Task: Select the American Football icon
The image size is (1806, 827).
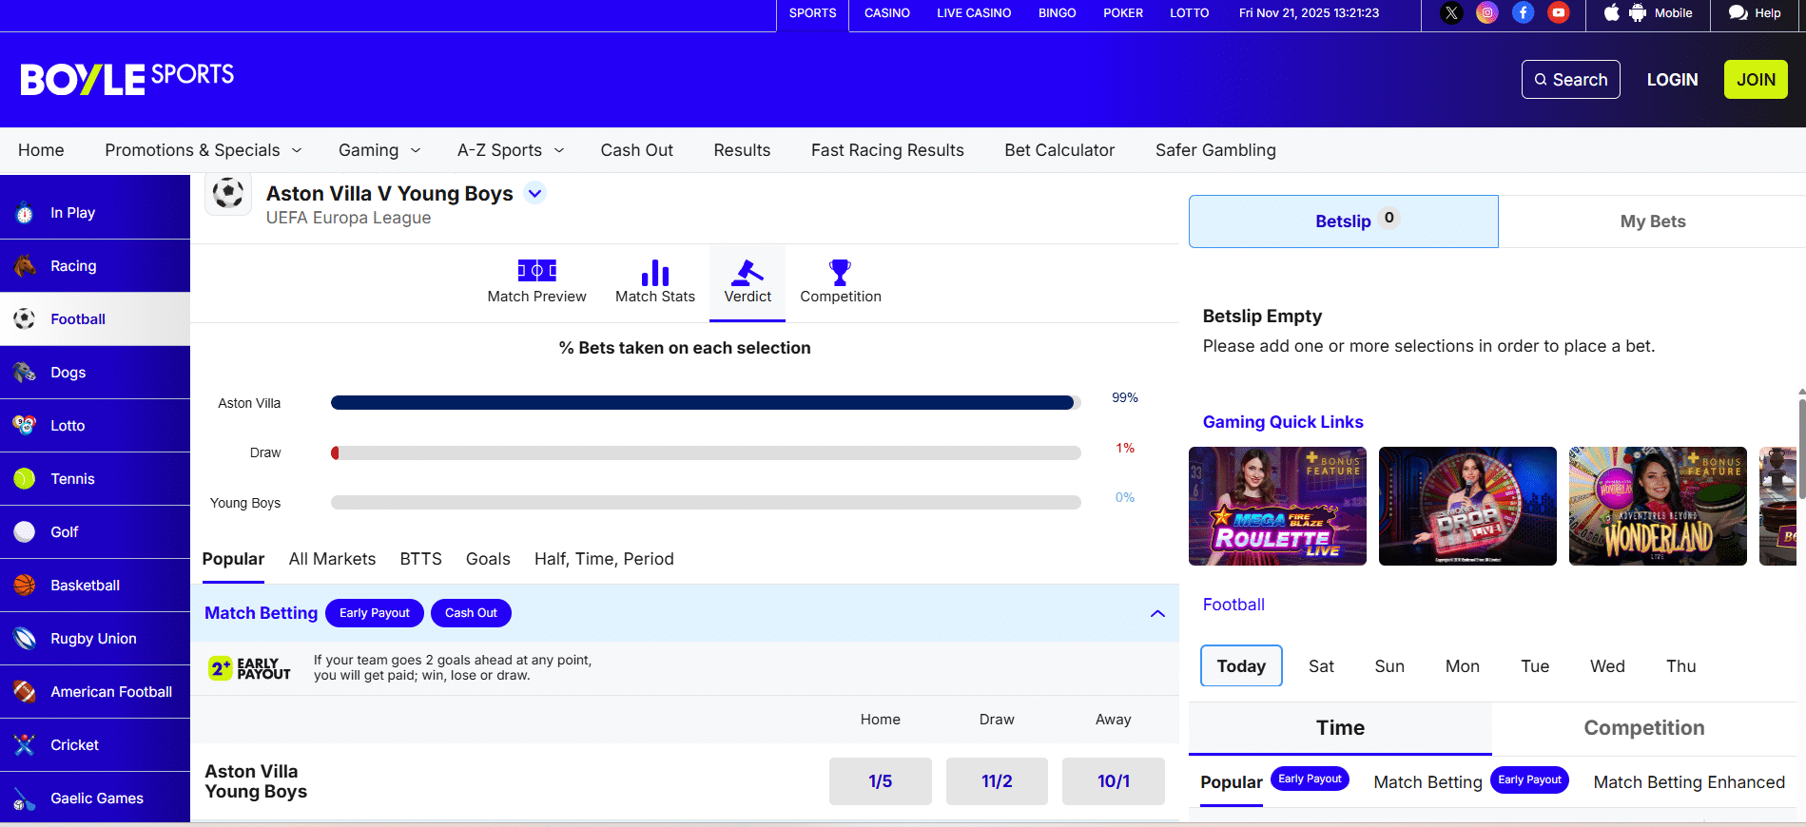Action: [x=25, y=692]
